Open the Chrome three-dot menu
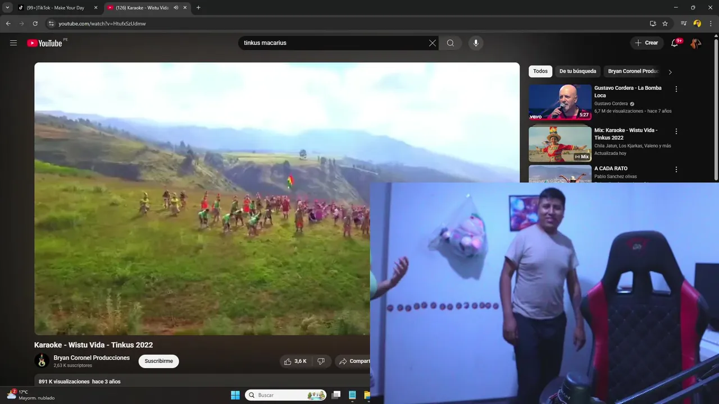The height and width of the screenshot is (404, 719). point(711,24)
